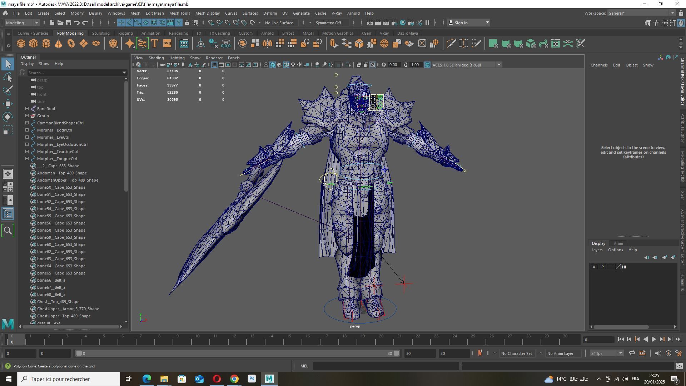Import SVG using shelf icon
The image size is (686, 386).
pyautogui.click(x=167, y=44)
